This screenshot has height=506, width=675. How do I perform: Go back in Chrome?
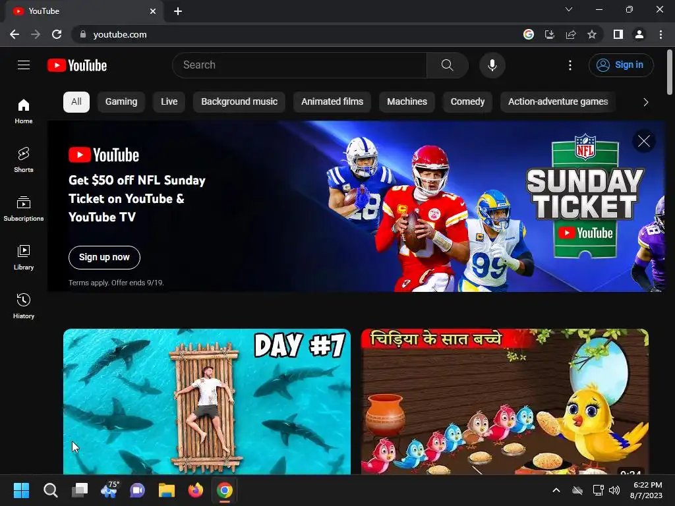(x=15, y=34)
